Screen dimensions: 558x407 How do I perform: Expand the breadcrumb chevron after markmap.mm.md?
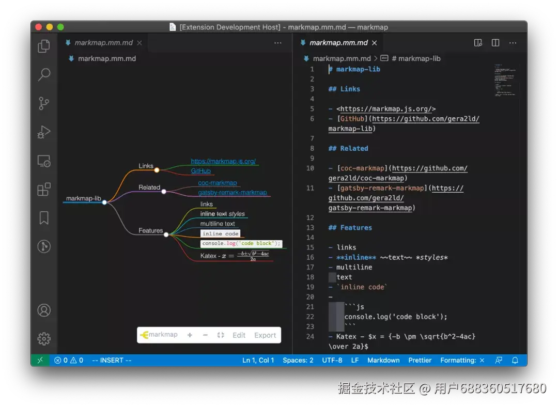coord(376,58)
